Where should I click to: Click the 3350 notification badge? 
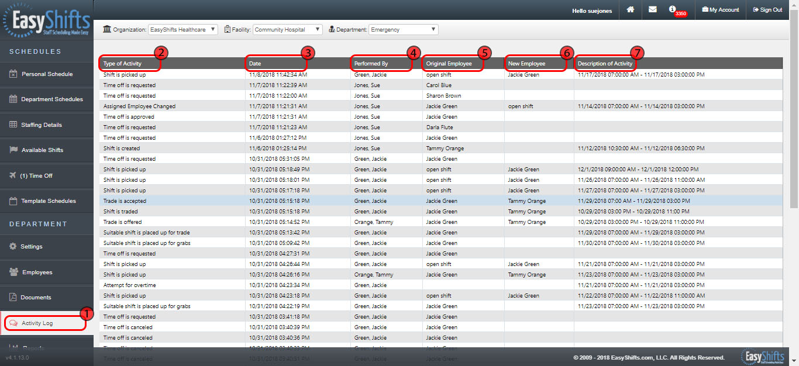680,13
